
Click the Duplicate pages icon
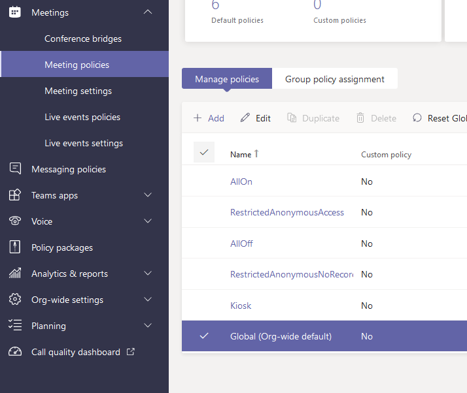[292, 118]
